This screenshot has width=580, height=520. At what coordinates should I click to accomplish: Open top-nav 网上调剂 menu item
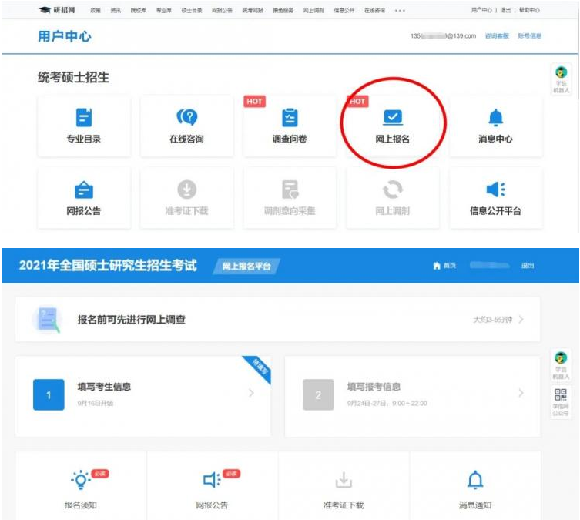click(313, 10)
